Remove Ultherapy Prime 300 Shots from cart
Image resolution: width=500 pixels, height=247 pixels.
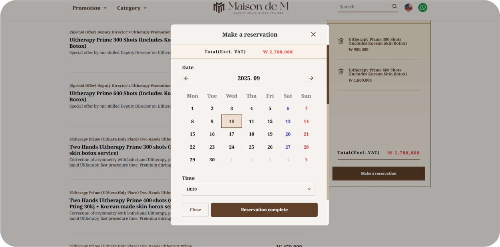point(341,41)
